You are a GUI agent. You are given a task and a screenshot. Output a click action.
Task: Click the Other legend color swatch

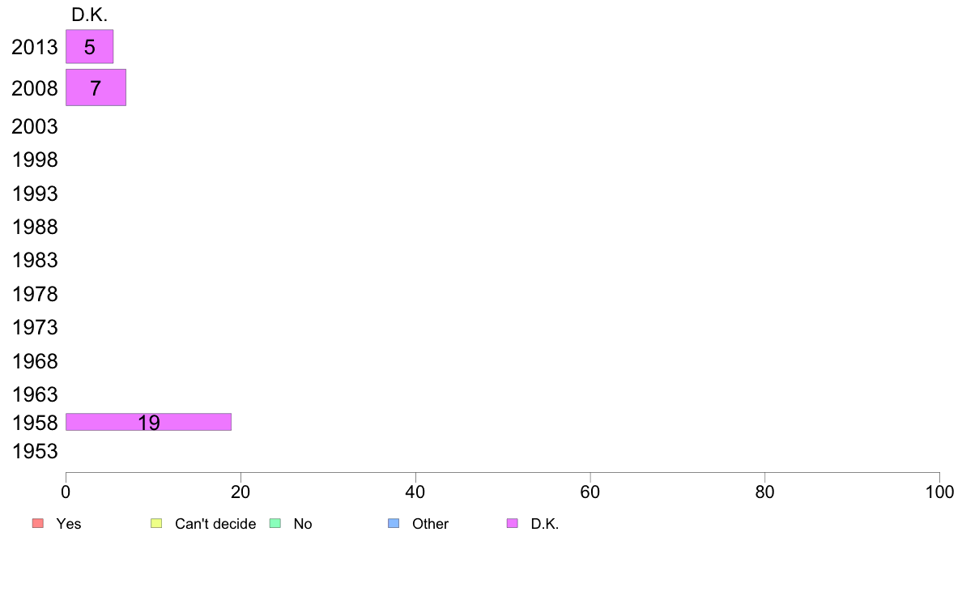point(394,523)
